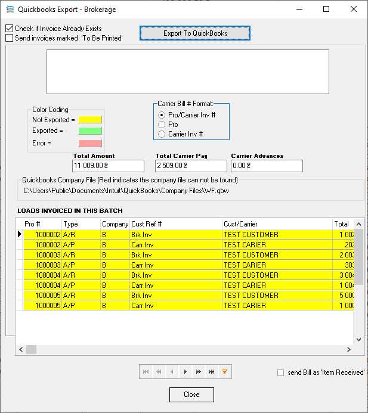Click the Quickbooks Export title bar icon
Screen dimensions: 368x413
(x=9, y=10)
